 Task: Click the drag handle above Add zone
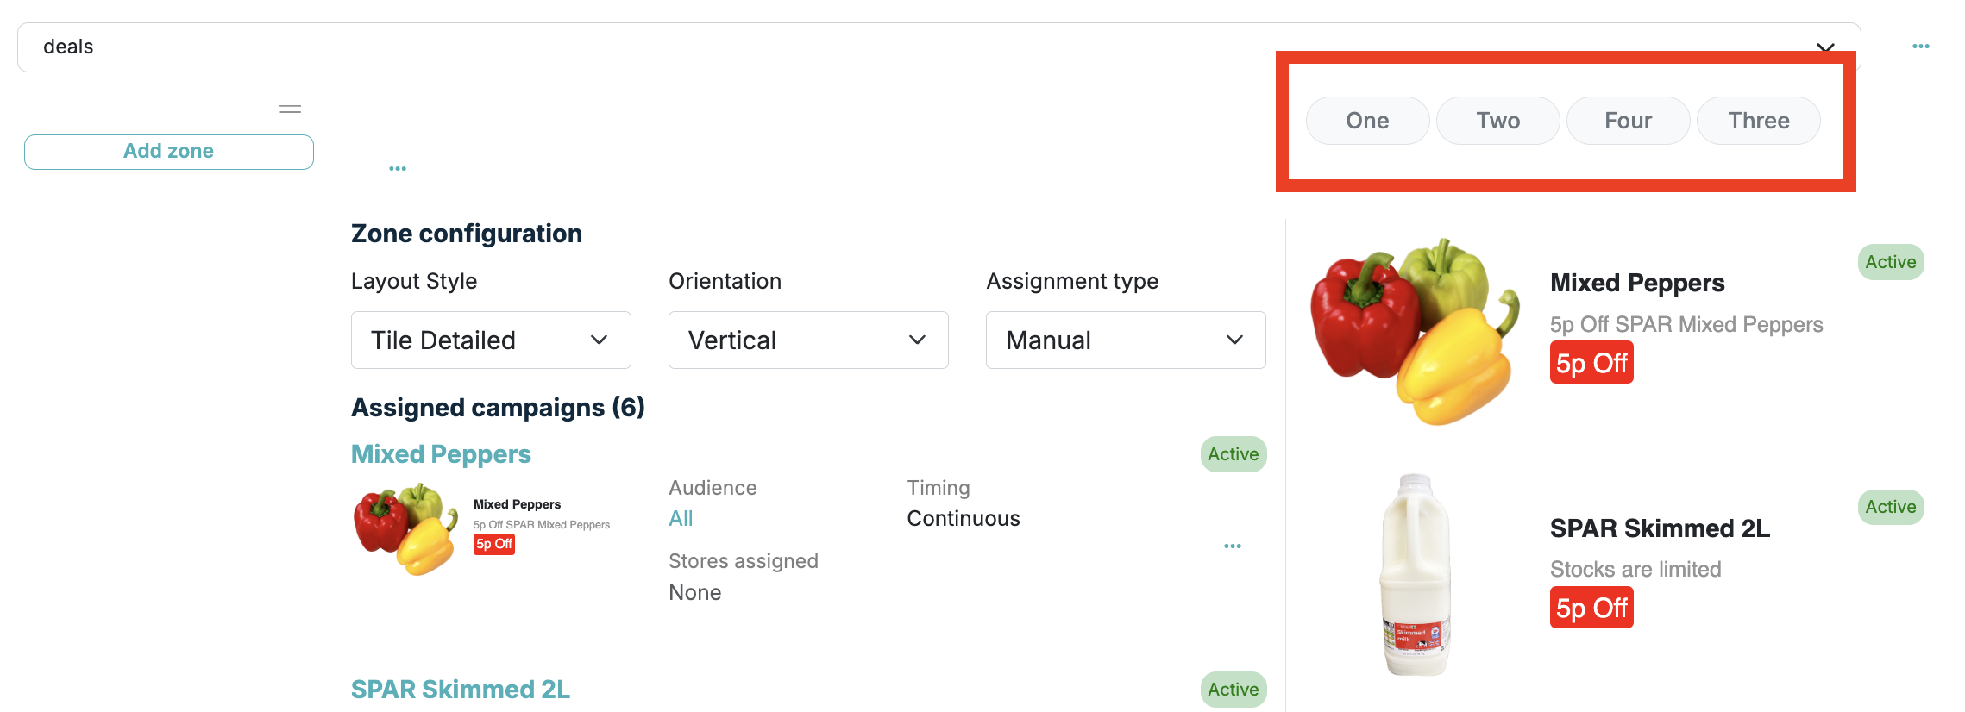(290, 109)
